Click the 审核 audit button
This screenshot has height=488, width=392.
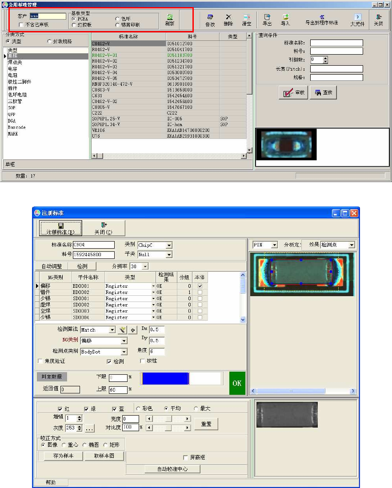[292, 93]
